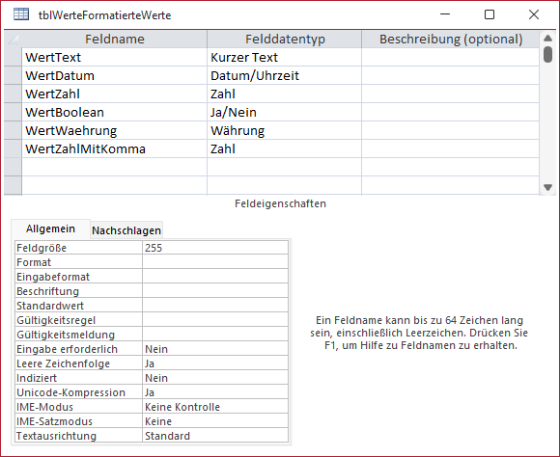
Task: Click the field list scrollbar thumb
Action: pyautogui.click(x=547, y=55)
